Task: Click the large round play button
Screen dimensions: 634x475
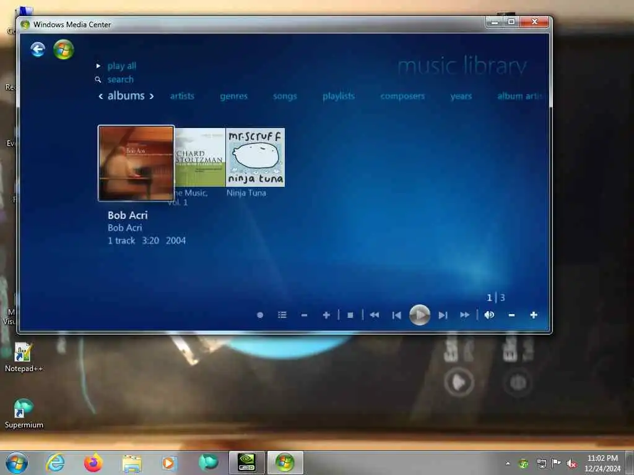Action: pos(420,315)
